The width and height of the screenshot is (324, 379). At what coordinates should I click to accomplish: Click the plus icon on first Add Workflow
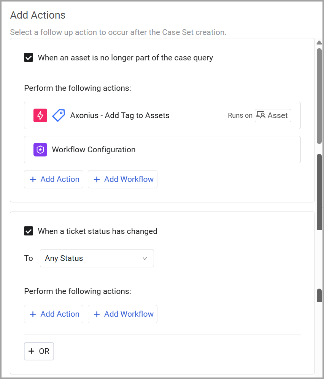click(97, 180)
